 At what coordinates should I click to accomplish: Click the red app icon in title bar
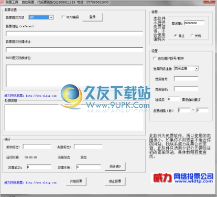[2, 2]
